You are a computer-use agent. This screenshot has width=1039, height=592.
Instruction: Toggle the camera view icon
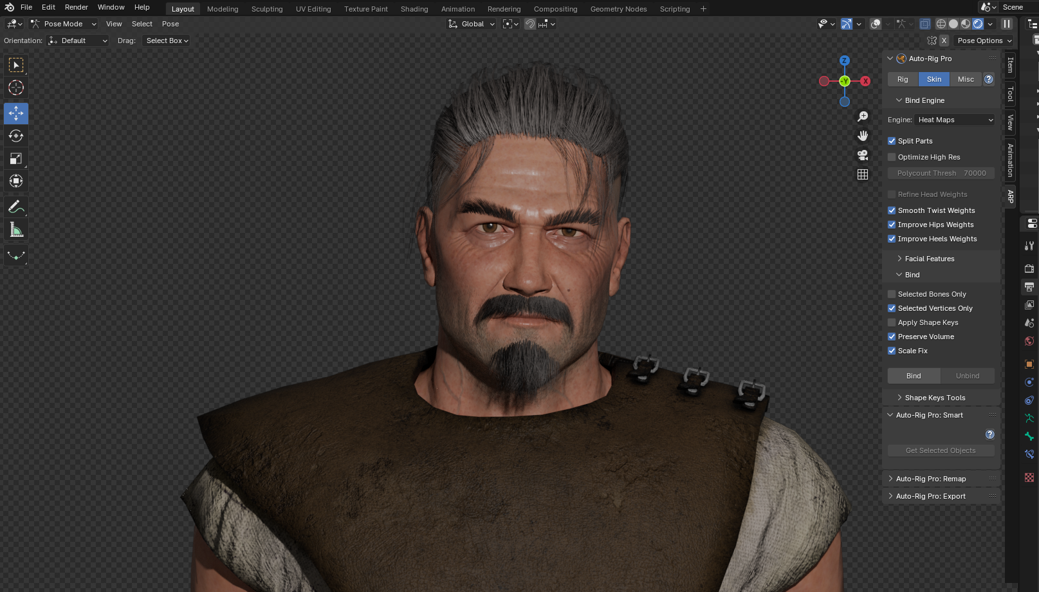click(x=863, y=155)
